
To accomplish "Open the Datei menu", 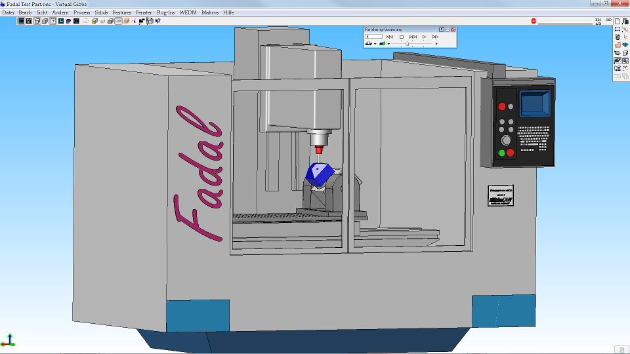I will pos(8,12).
